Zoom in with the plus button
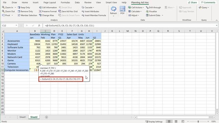The image size is (219, 123). [208, 122]
